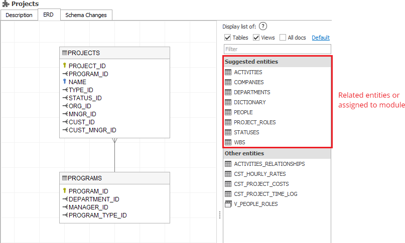Click the PROJECT_ID primary key icon
405x243 pixels.
(x=65, y=66)
